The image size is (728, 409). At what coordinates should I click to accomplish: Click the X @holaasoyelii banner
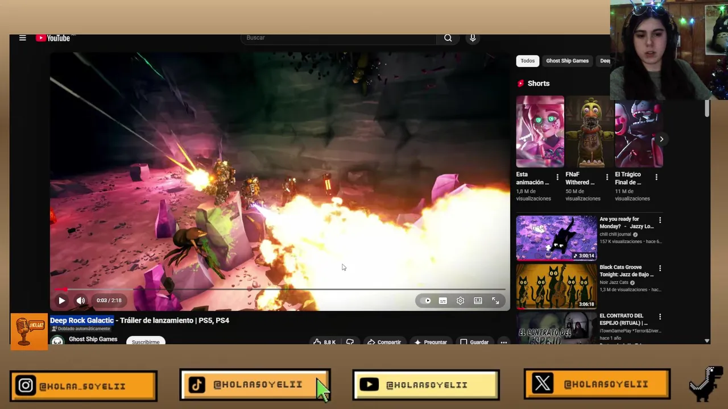coord(597,385)
